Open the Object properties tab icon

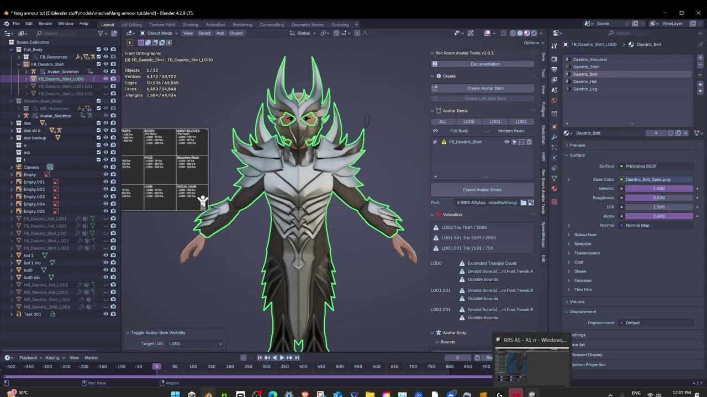[554, 126]
